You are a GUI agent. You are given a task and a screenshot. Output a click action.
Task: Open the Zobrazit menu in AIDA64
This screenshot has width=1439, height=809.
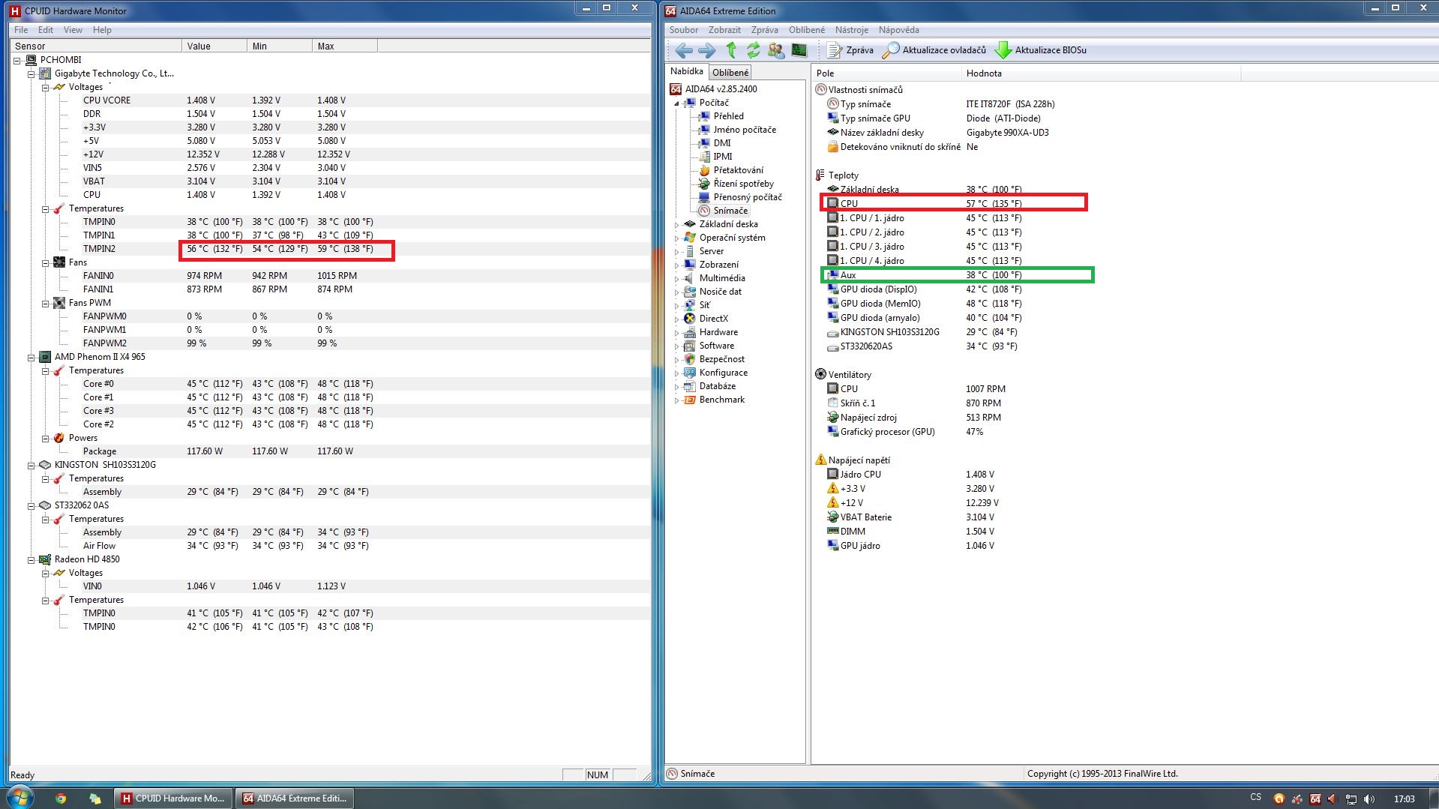(724, 30)
